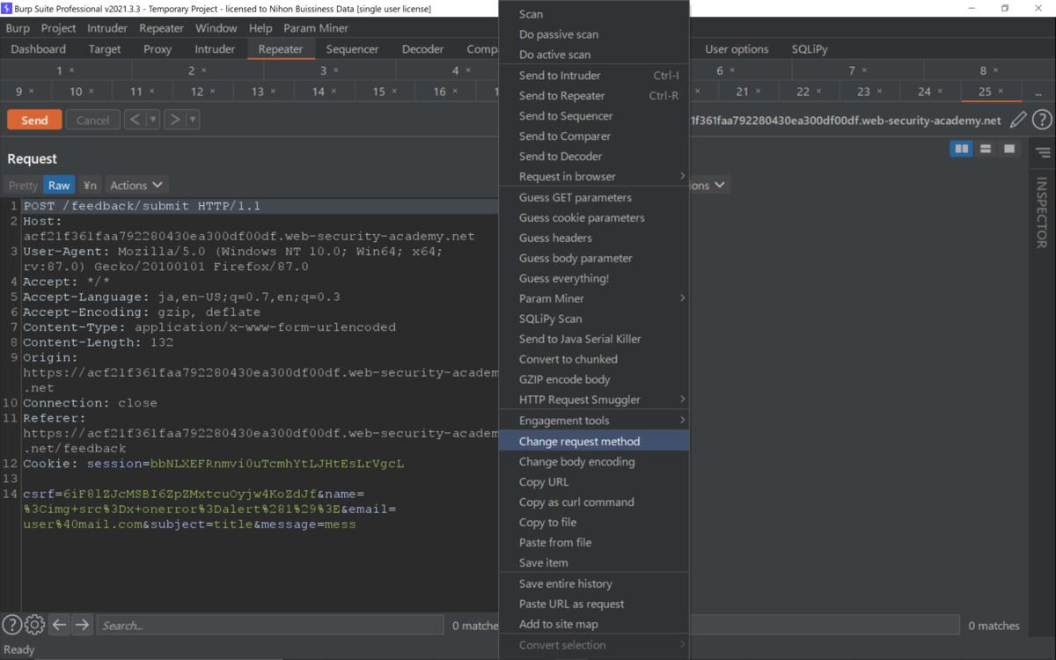Switch to the Intruder tab
Viewport: 1056px width, 660px height.
pyautogui.click(x=215, y=49)
